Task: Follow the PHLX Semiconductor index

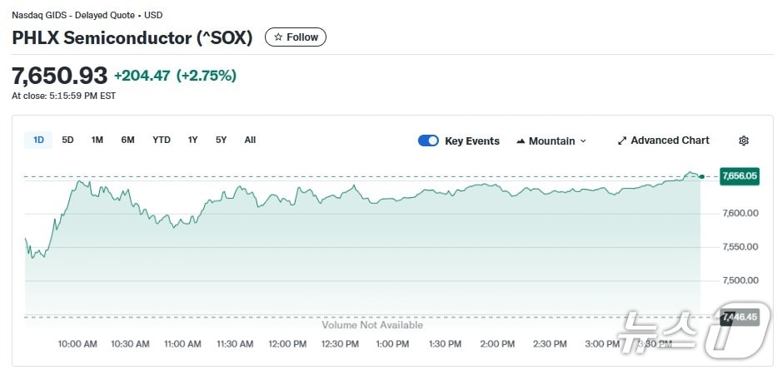Action: point(296,37)
